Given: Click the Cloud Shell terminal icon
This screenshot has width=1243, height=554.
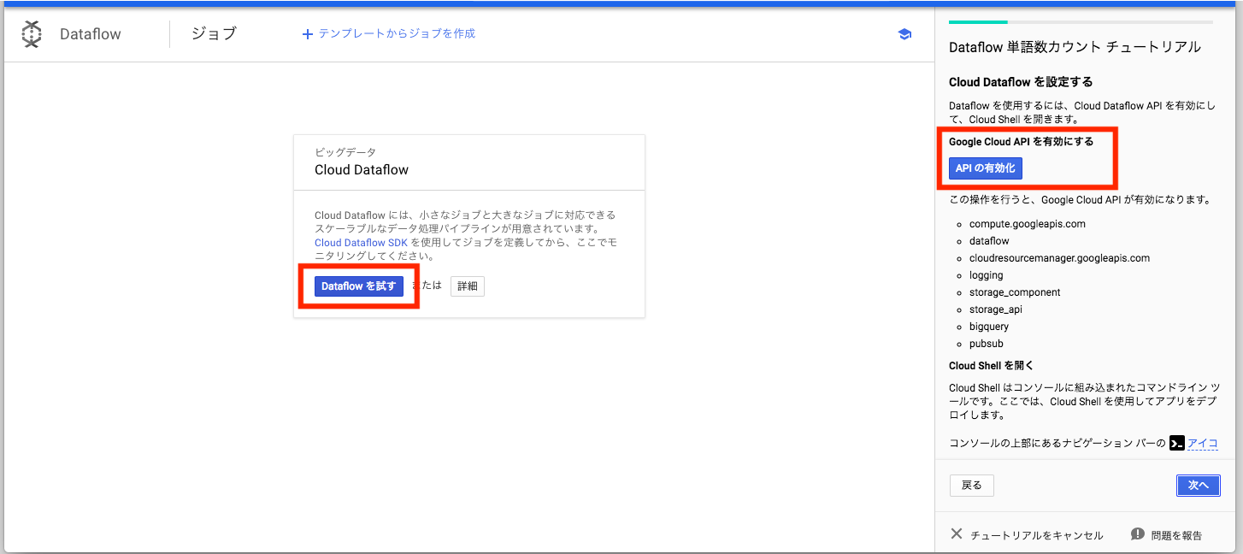Looking at the screenshot, I should (x=1177, y=443).
